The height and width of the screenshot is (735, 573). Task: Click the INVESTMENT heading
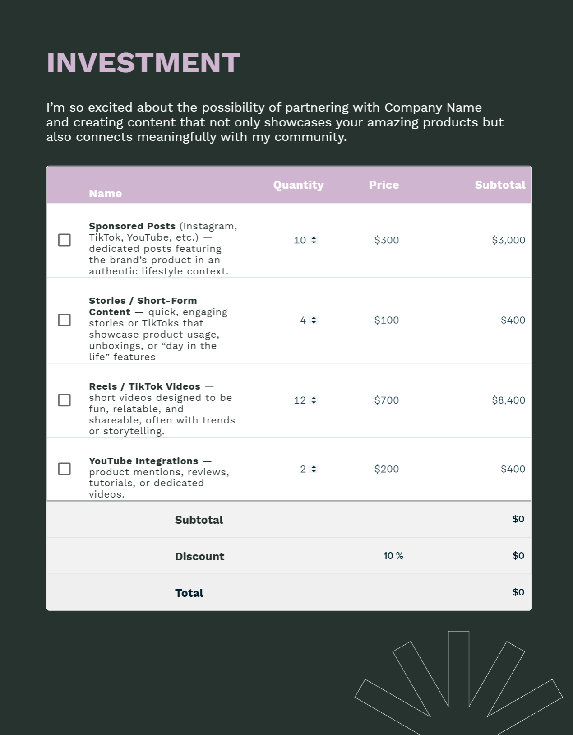(143, 62)
